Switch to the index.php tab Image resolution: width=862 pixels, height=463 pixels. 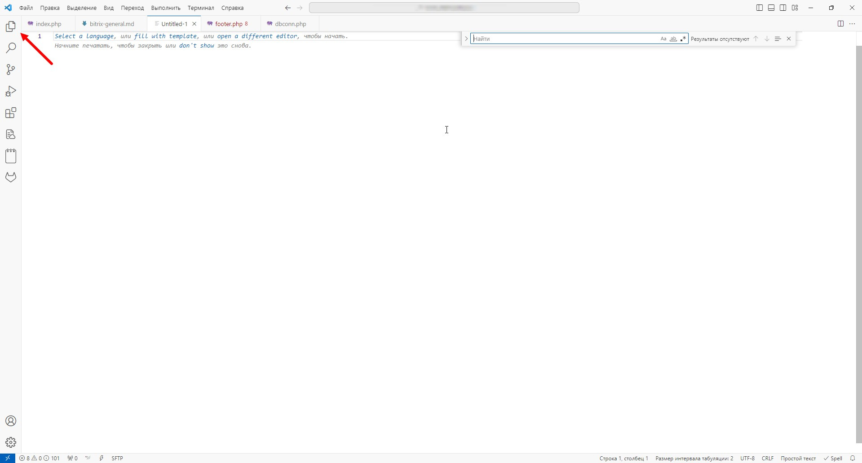point(48,24)
